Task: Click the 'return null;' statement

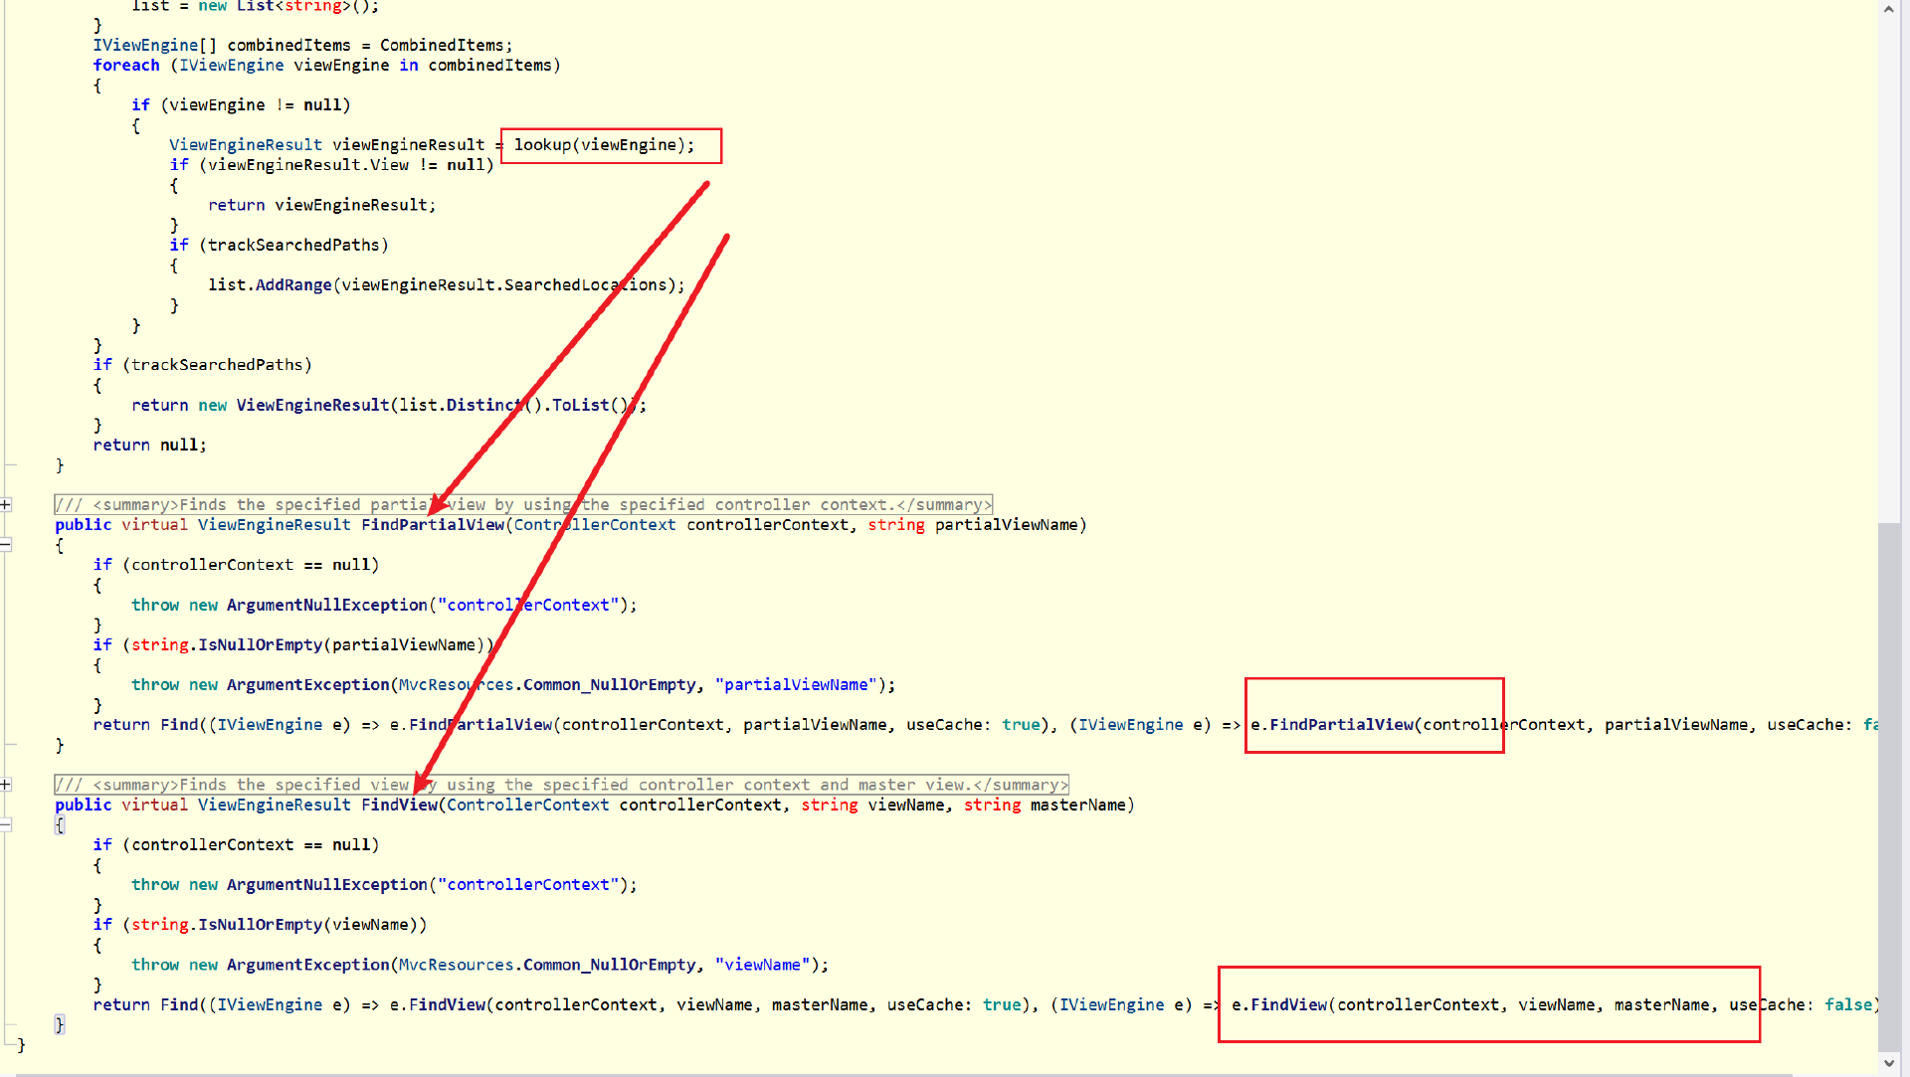Action: point(149,446)
